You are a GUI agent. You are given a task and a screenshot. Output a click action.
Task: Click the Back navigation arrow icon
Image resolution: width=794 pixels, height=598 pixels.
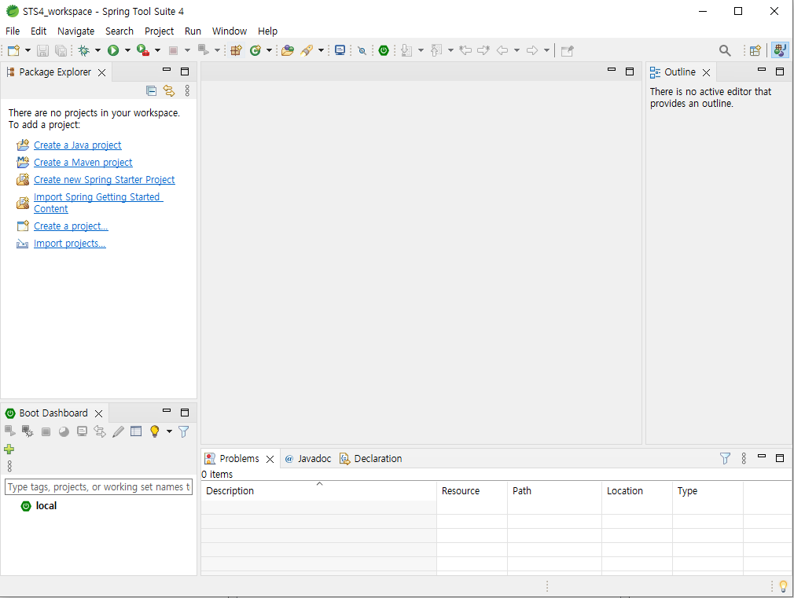[x=502, y=50]
